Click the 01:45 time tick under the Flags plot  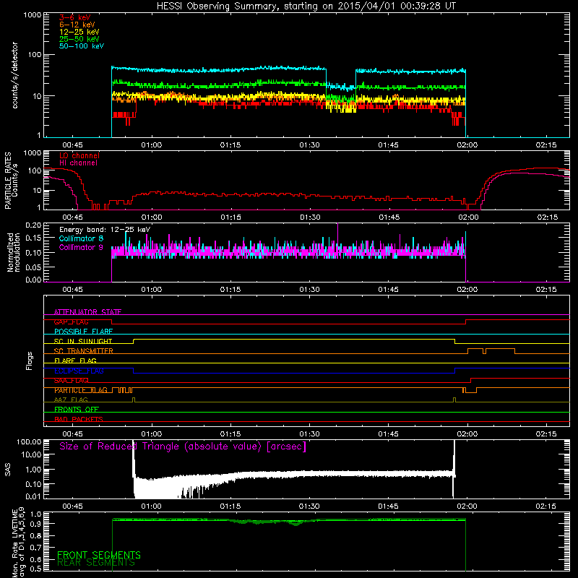[388, 434]
